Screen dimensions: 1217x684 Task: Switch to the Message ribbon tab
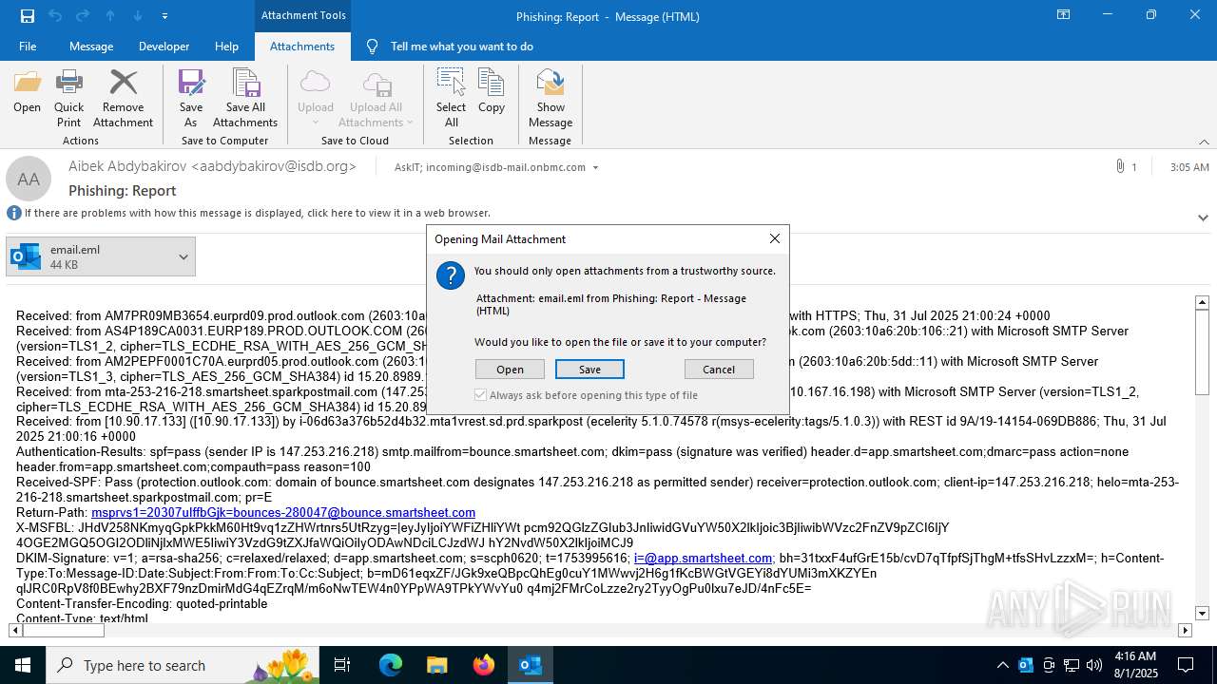click(91, 47)
